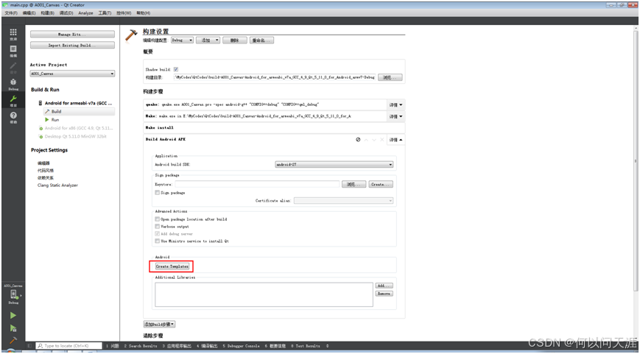Toggle the Shadow build checkbox

tap(176, 69)
